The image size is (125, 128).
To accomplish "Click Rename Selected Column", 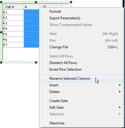I will click(82, 78).
